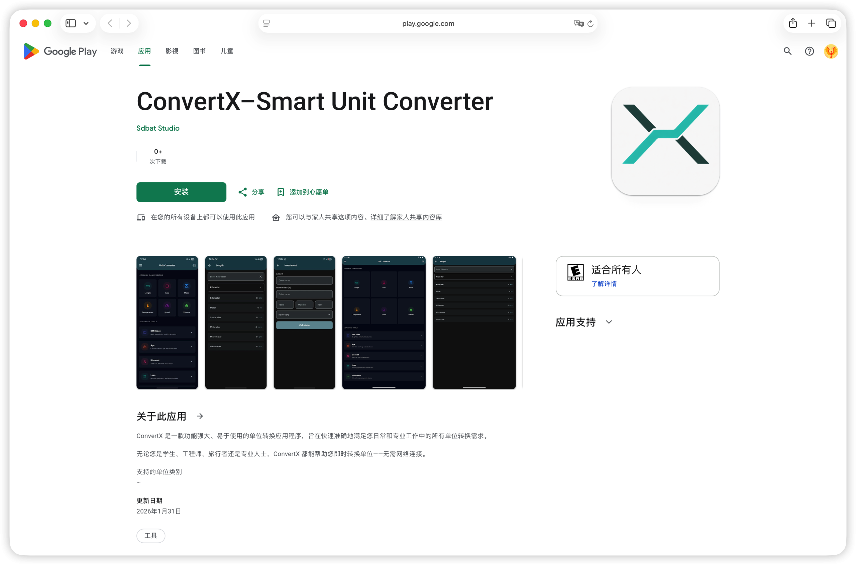The height and width of the screenshot is (565, 856).
Task: Open the Investment screen screenshot thumbnail
Action: (x=304, y=323)
